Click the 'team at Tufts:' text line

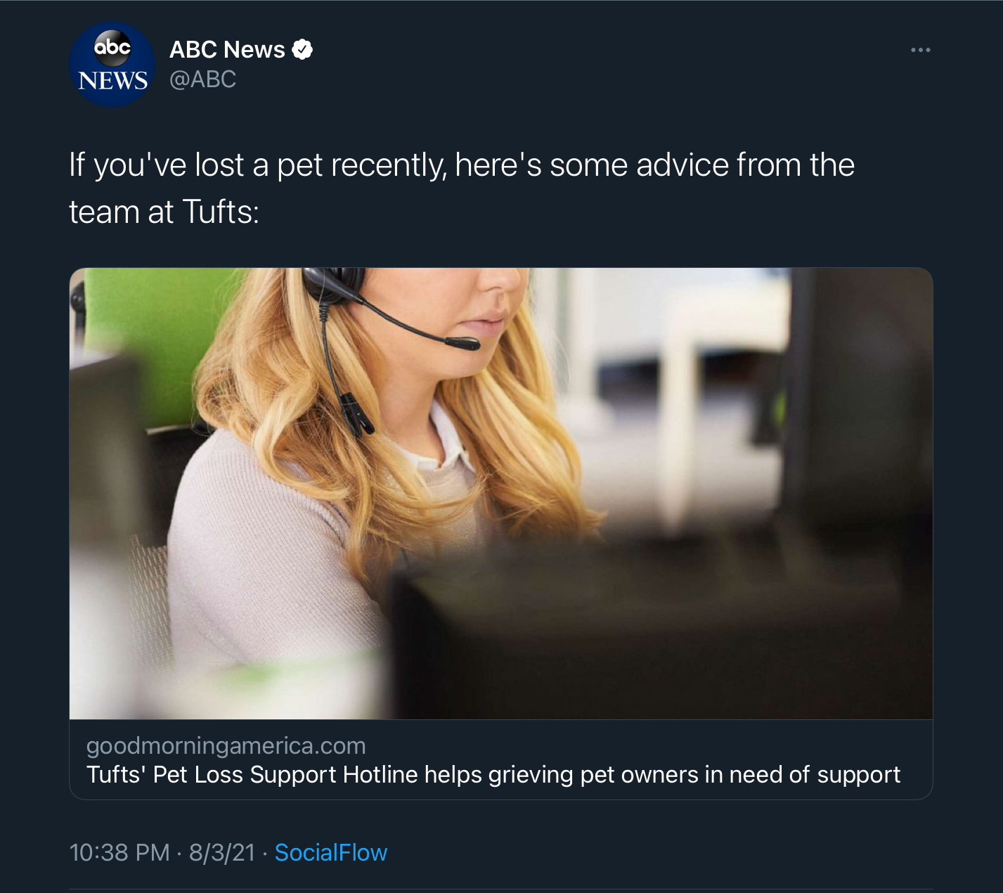coord(164,212)
